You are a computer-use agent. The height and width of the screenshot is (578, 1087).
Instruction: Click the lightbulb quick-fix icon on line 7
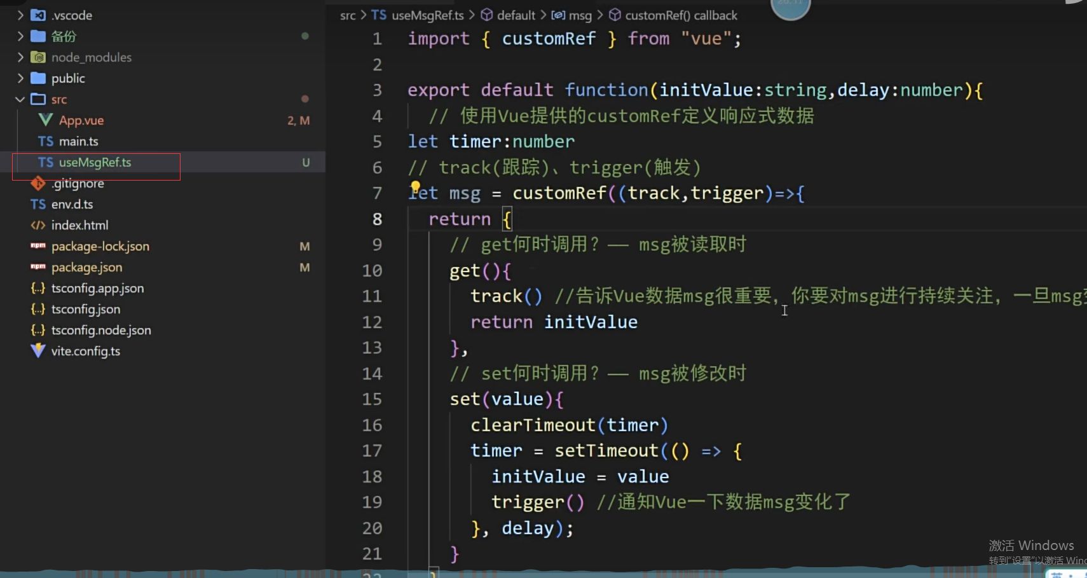(415, 187)
